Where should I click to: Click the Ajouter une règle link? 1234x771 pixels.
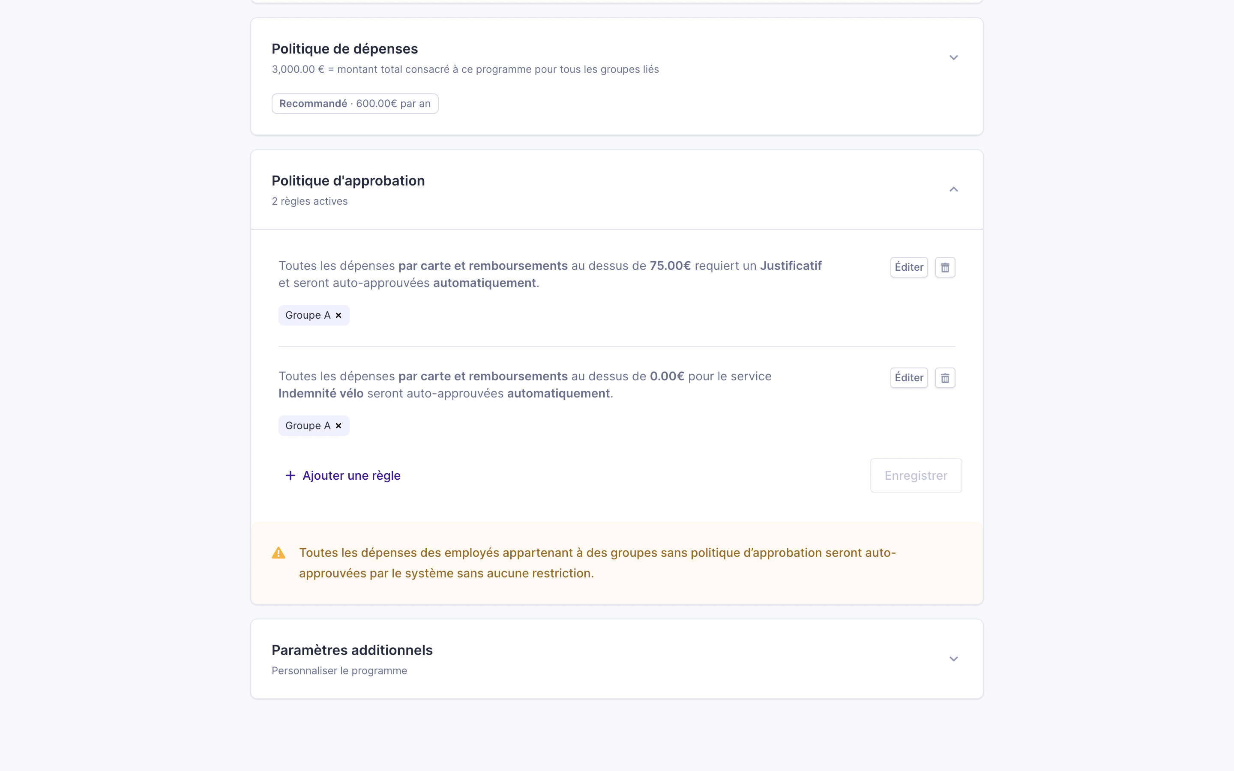pos(351,475)
